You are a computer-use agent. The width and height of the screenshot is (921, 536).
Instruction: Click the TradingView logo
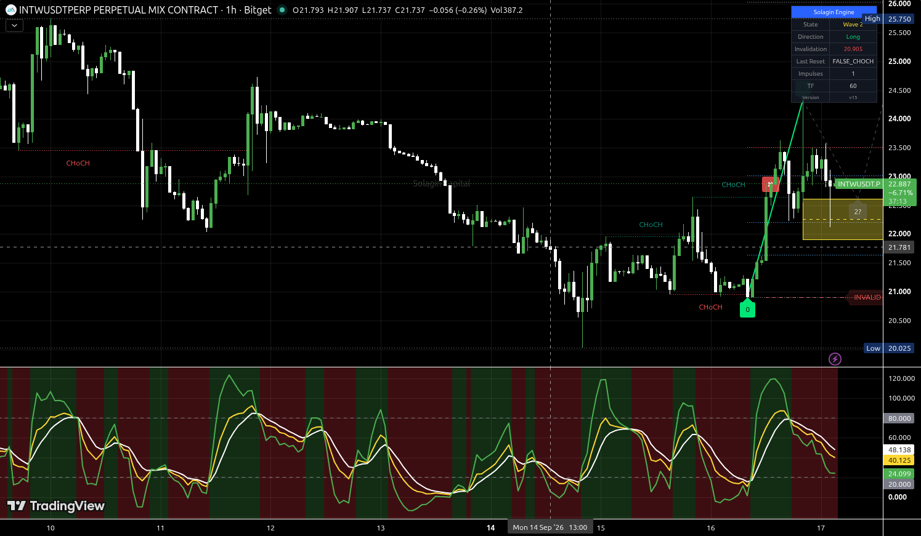pos(56,506)
